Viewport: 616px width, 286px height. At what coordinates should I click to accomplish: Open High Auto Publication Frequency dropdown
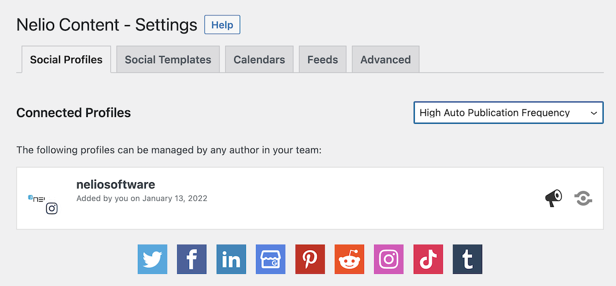(509, 112)
